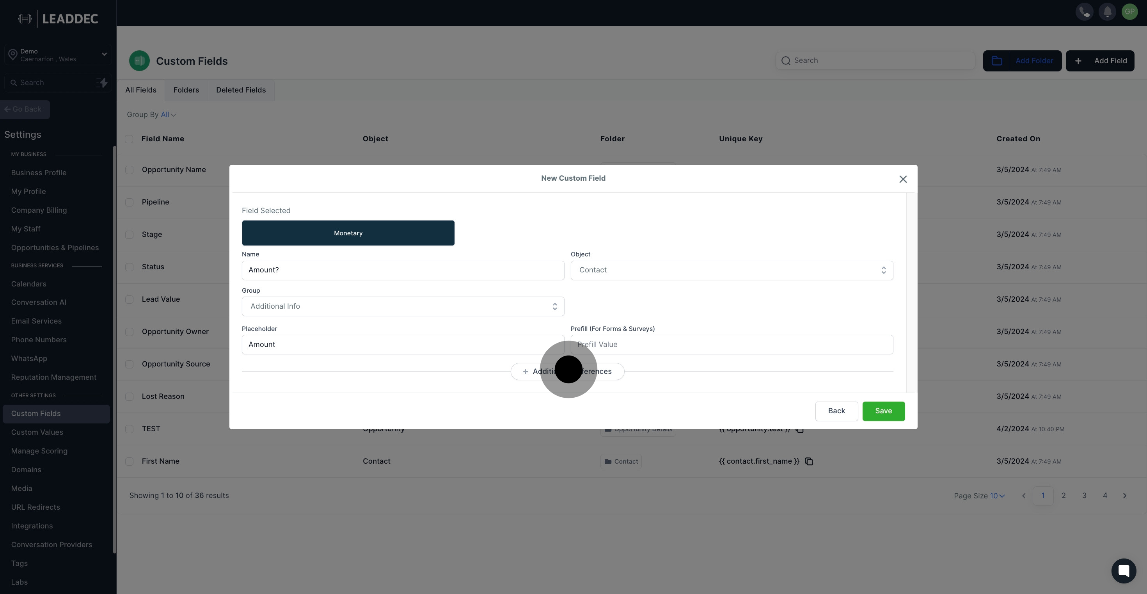Open Business Profile settings
Screen dimensions: 1147x594
click(x=39, y=173)
